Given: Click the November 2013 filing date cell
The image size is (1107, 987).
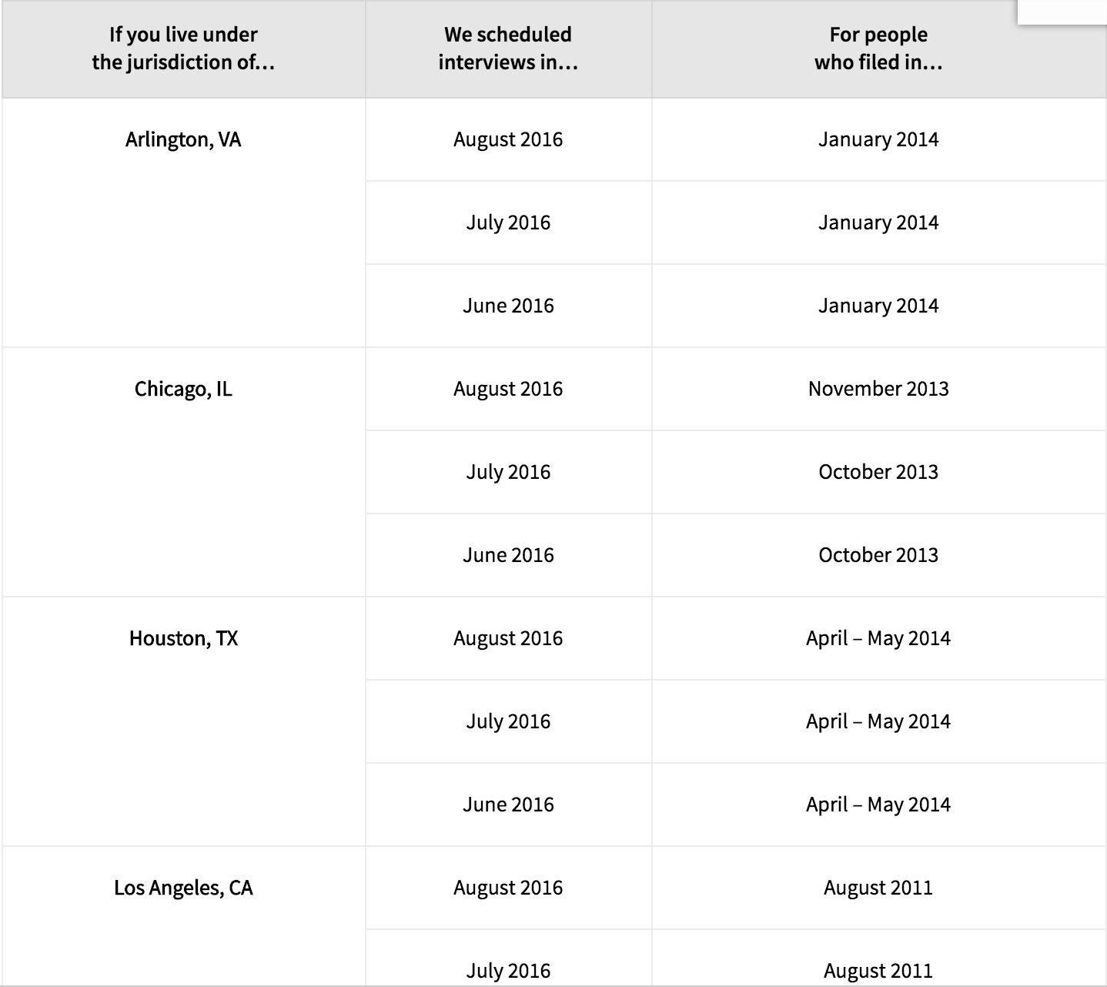Looking at the screenshot, I should (878, 389).
